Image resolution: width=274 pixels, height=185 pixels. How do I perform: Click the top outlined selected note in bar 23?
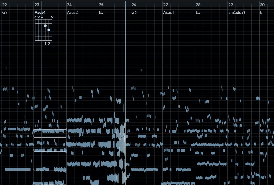click(50, 131)
